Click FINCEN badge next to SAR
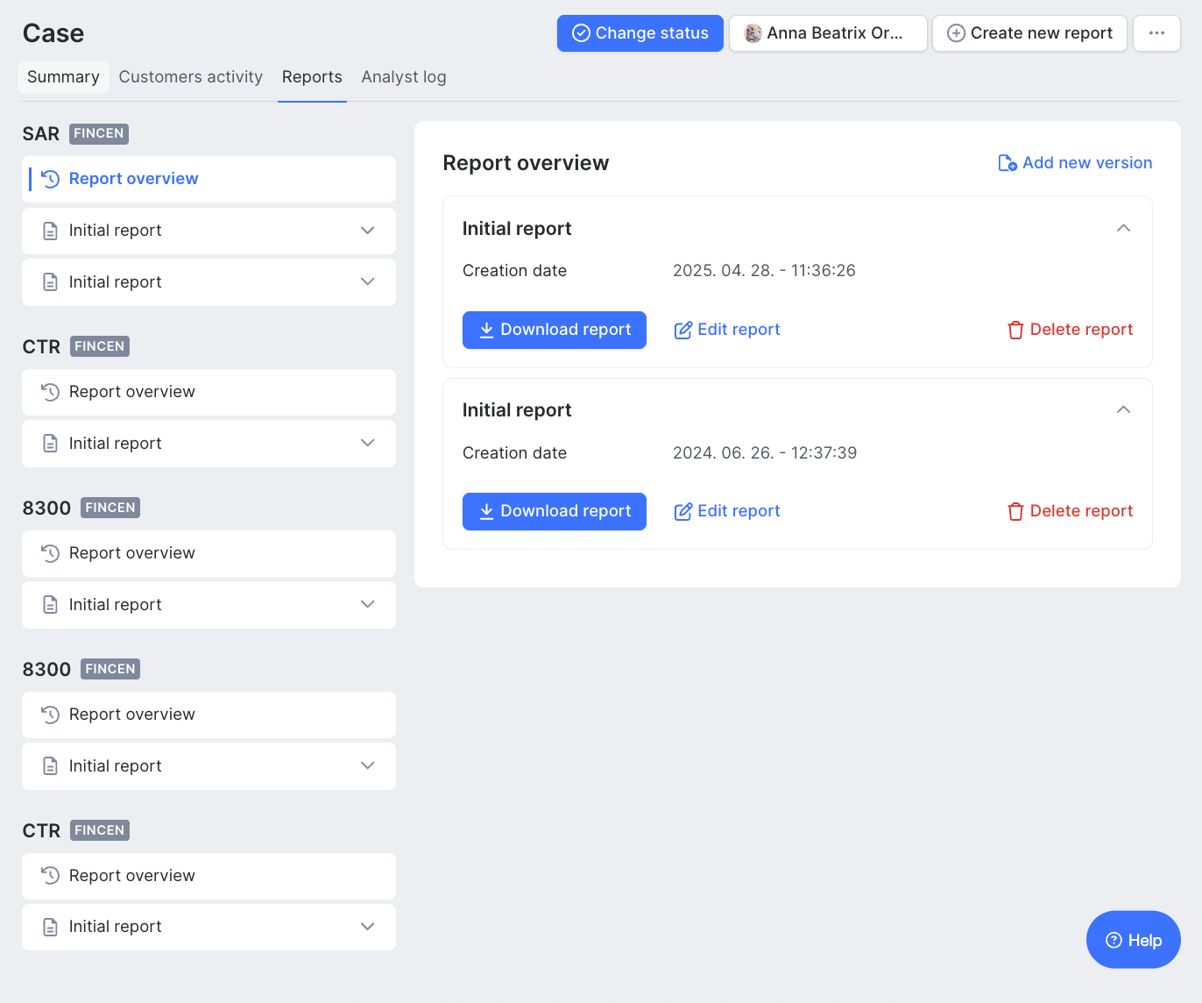This screenshot has width=1202, height=1003. (x=99, y=133)
